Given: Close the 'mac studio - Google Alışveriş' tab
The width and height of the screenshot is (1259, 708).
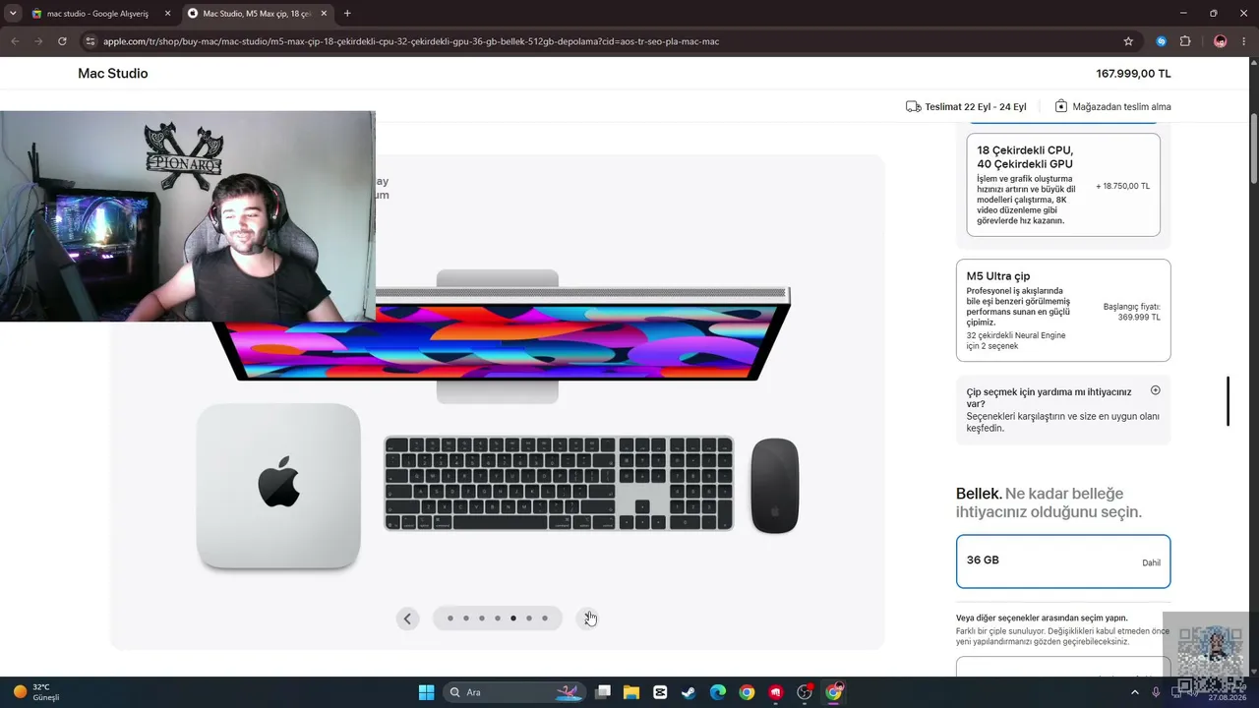Looking at the screenshot, I should tap(168, 14).
